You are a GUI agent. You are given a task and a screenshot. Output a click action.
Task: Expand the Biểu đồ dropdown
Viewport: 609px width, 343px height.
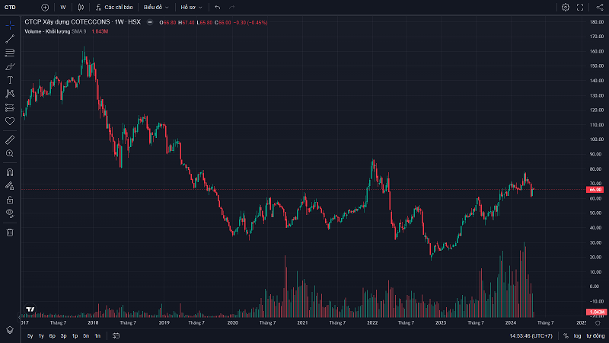click(x=156, y=7)
